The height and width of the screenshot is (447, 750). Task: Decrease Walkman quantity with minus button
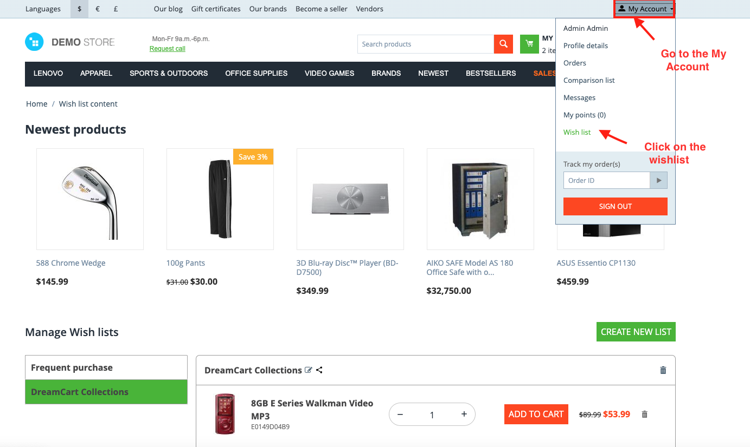pos(400,415)
